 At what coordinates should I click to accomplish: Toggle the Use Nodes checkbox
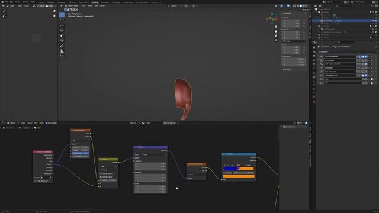(47, 123)
